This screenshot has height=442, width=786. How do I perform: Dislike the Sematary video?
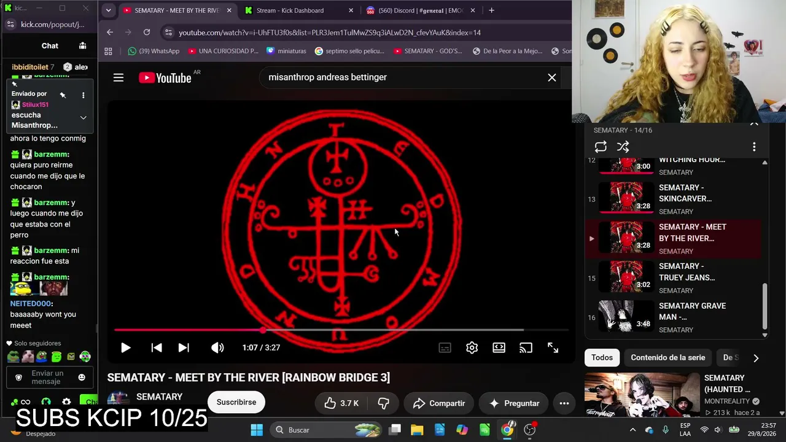[383, 403]
